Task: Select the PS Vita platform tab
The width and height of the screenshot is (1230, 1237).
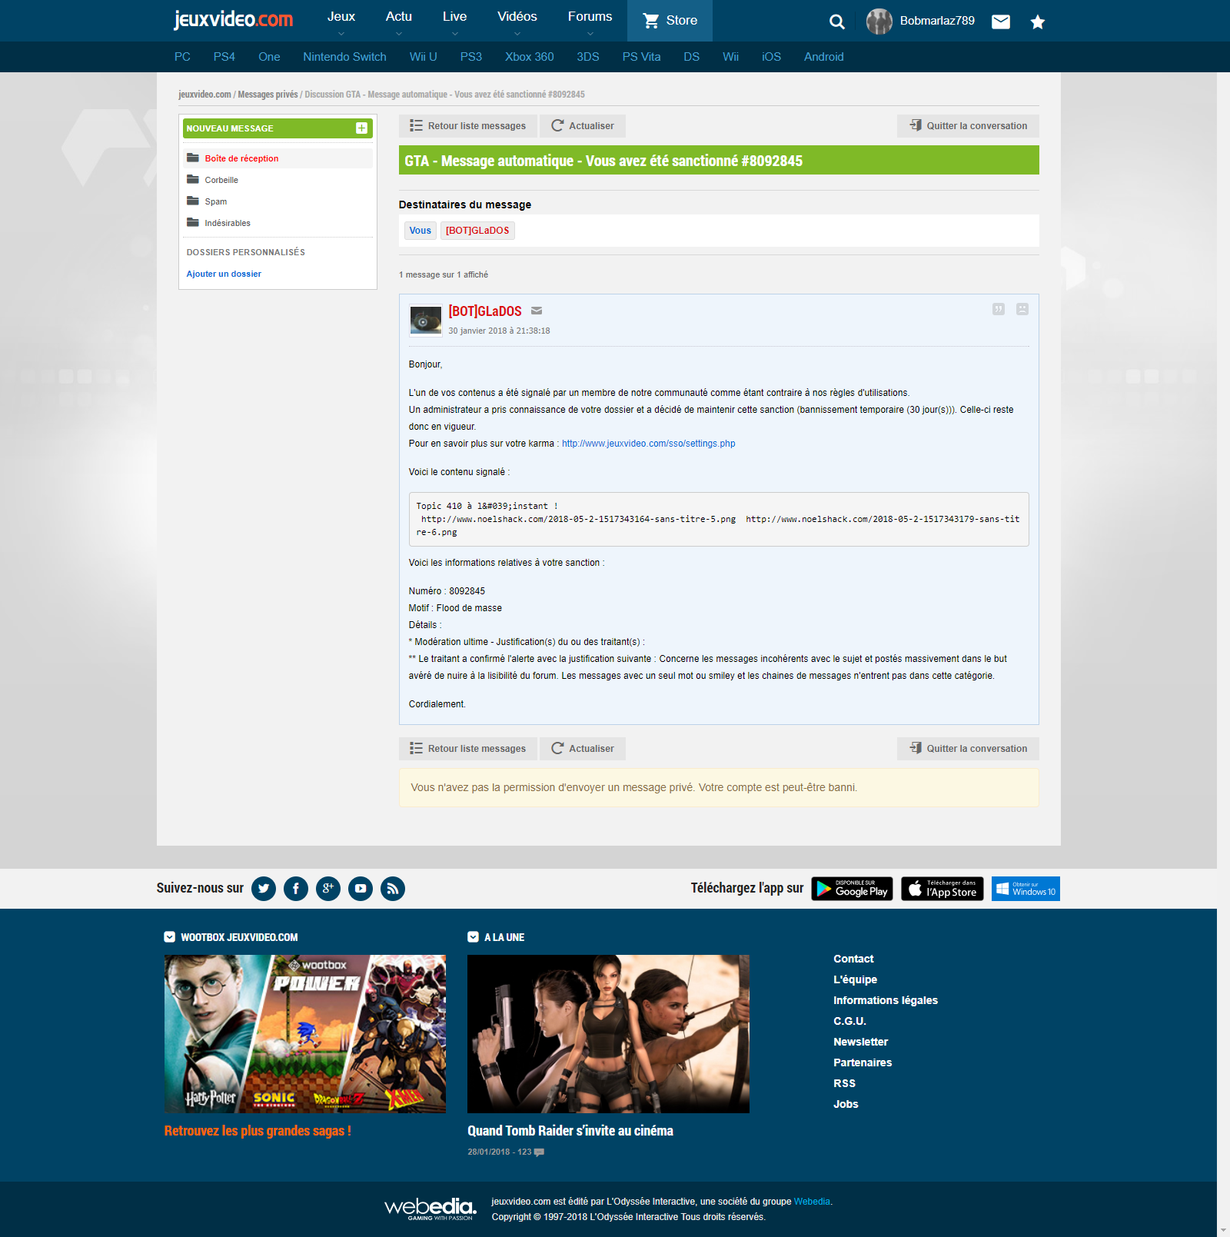Action: 642,57
